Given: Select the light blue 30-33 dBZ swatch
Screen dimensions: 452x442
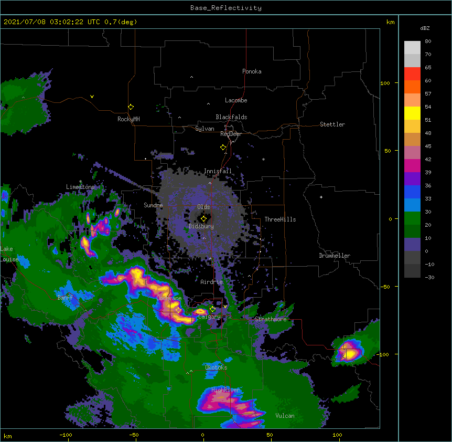Looking at the screenshot, I should point(412,205).
